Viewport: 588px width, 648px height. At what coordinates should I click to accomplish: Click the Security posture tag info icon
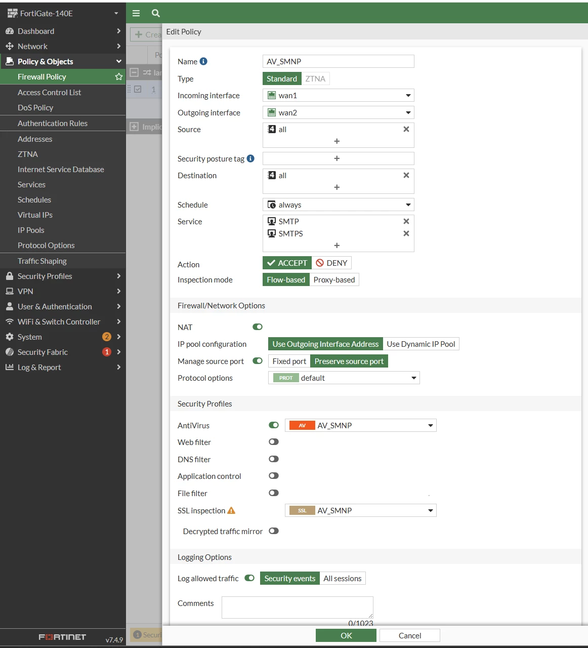tap(250, 158)
